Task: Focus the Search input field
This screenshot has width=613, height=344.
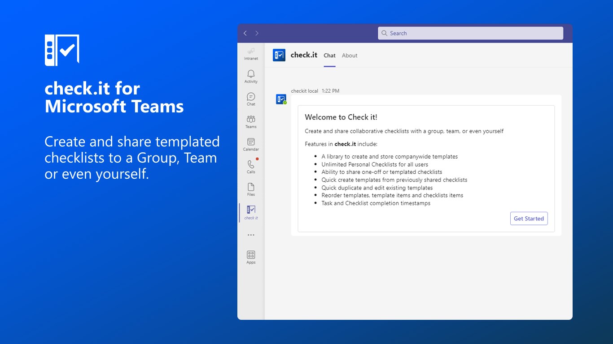Action: [470, 33]
